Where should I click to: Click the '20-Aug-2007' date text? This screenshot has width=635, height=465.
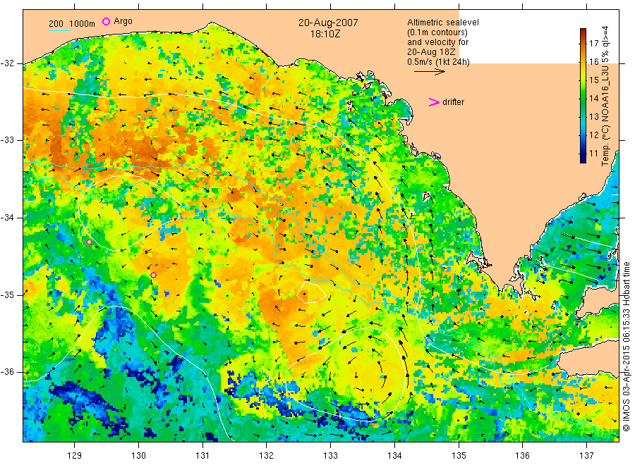pyautogui.click(x=328, y=23)
